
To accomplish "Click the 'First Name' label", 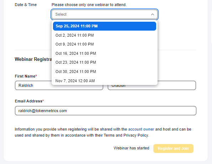I will pyautogui.click(x=26, y=76).
